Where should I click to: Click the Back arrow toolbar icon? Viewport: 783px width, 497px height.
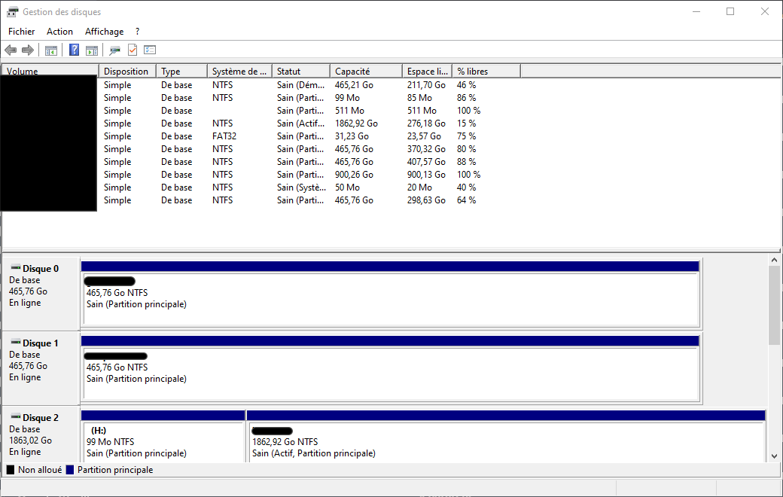point(11,50)
